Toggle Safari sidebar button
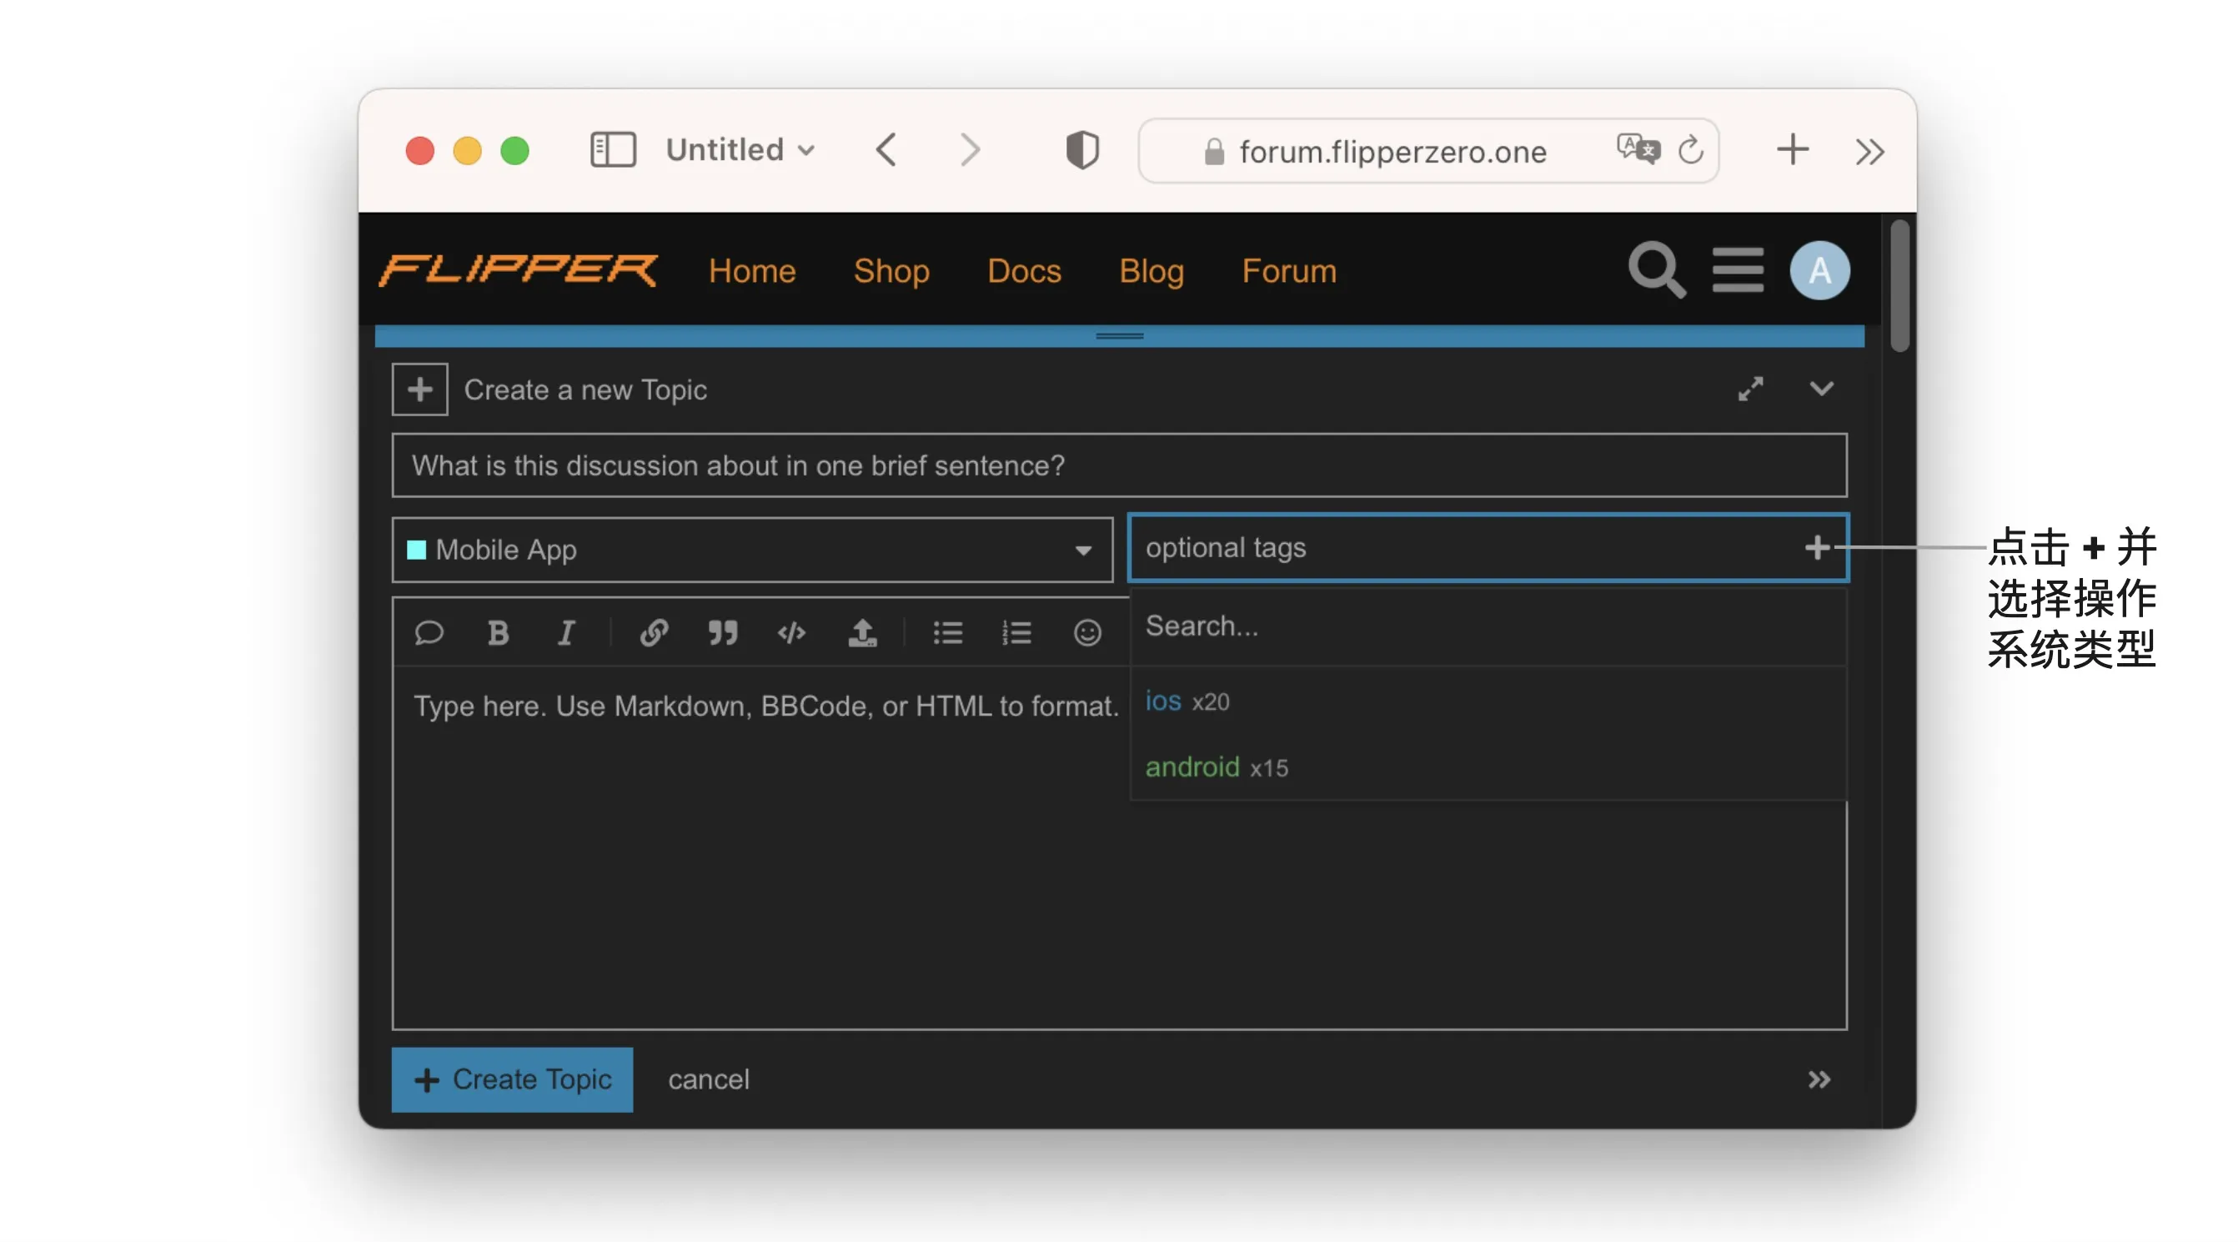The height and width of the screenshot is (1242, 2238). [x=614, y=150]
